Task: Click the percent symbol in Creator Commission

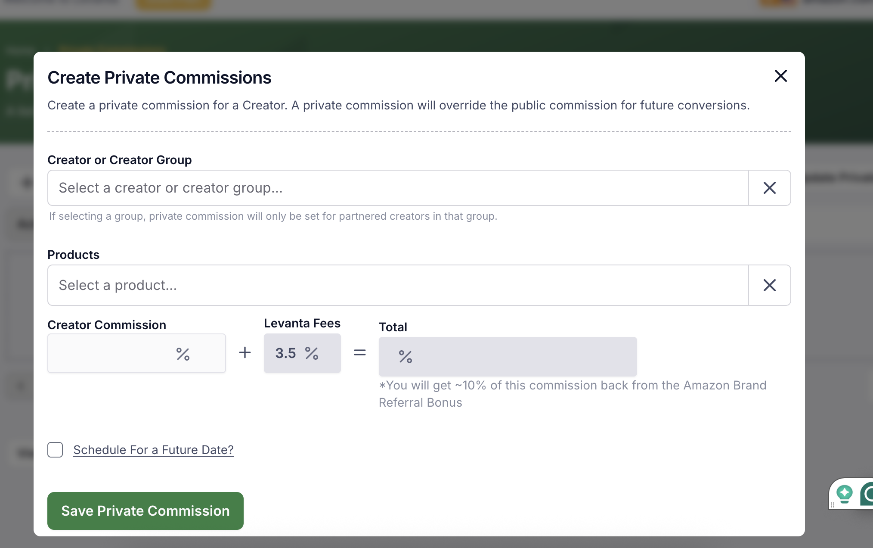Action: [183, 354]
